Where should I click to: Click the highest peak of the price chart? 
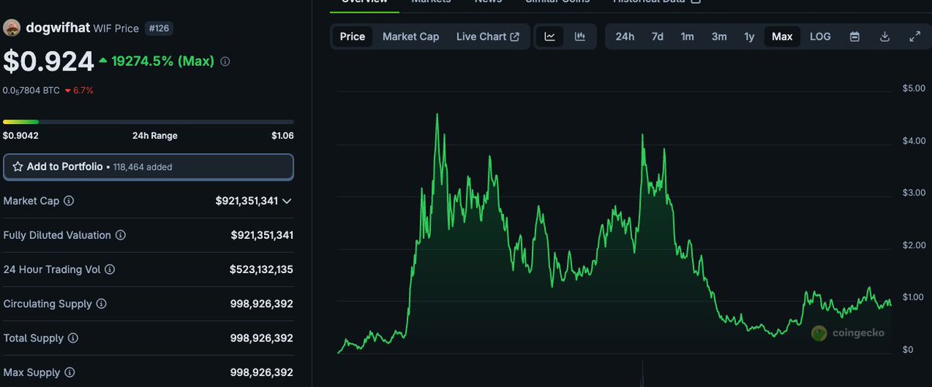click(x=436, y=115)
